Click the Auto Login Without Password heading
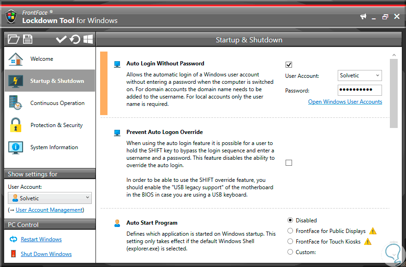Image resolution: width=406 pixels, height=267 pixels. click(165, 64)
